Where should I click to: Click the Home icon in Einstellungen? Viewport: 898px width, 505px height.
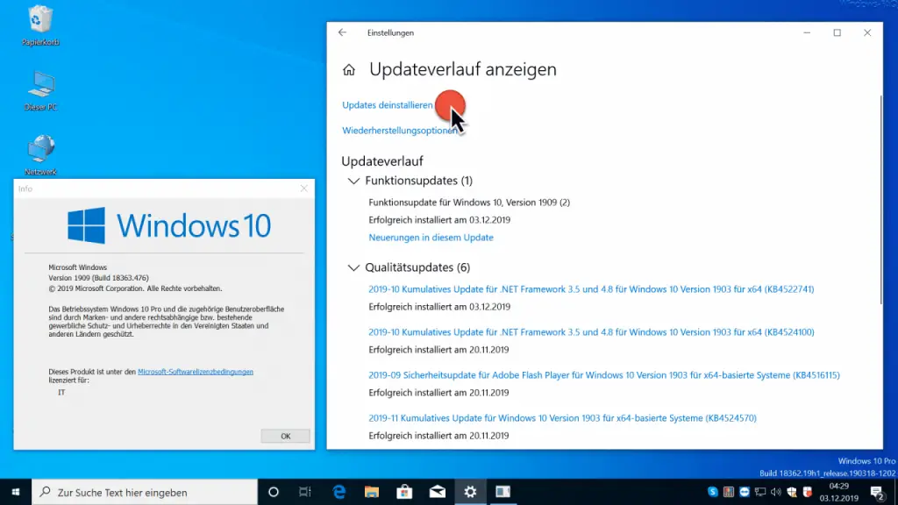pos(350,68)
